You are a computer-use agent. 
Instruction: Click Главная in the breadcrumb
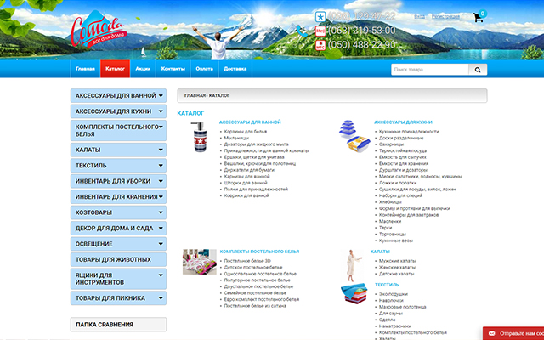click(x=195, y=95)
